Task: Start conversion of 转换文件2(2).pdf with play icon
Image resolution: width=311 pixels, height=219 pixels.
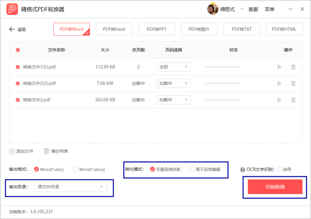Action: click(279, 83)
